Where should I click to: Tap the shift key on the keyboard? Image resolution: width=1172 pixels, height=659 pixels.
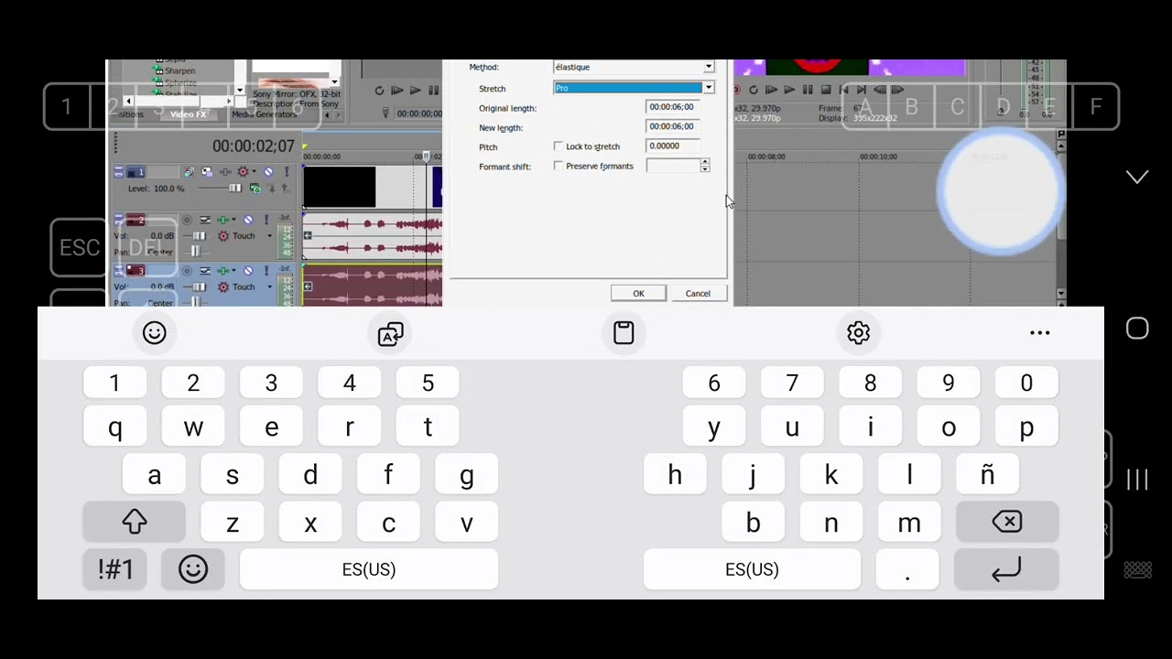pyautogui.click(x=135, y=522)
